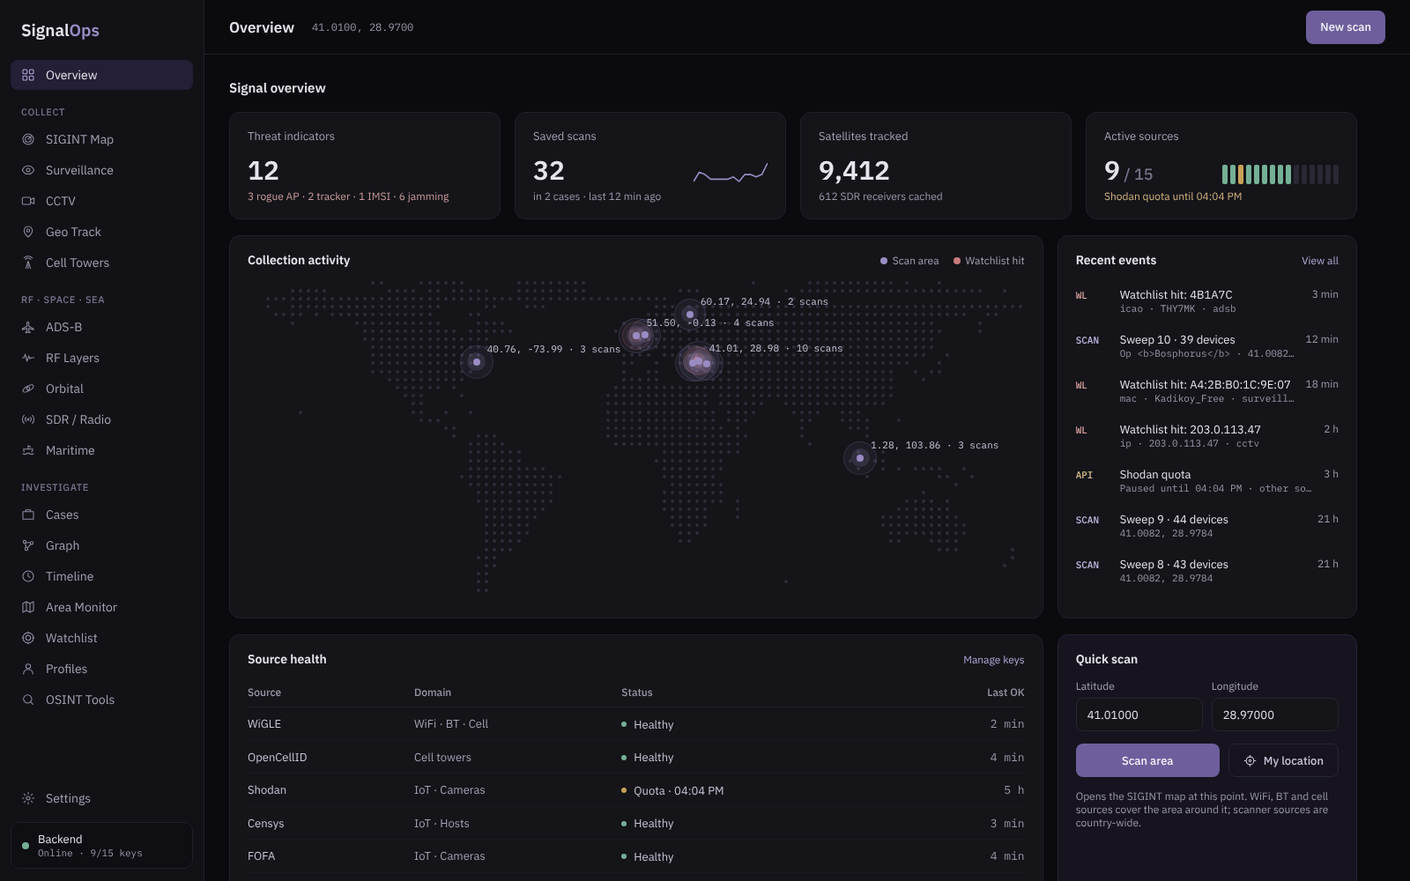Open the Threat indicators card

365,166
